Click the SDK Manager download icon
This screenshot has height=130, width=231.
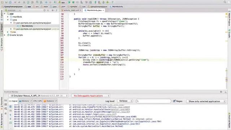click(104, 2)
